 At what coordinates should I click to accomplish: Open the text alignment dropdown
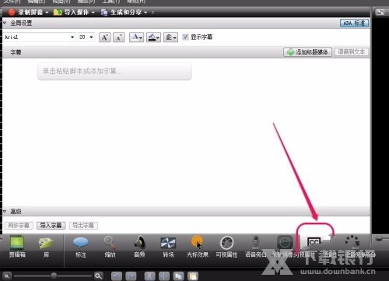click(170, 37)
